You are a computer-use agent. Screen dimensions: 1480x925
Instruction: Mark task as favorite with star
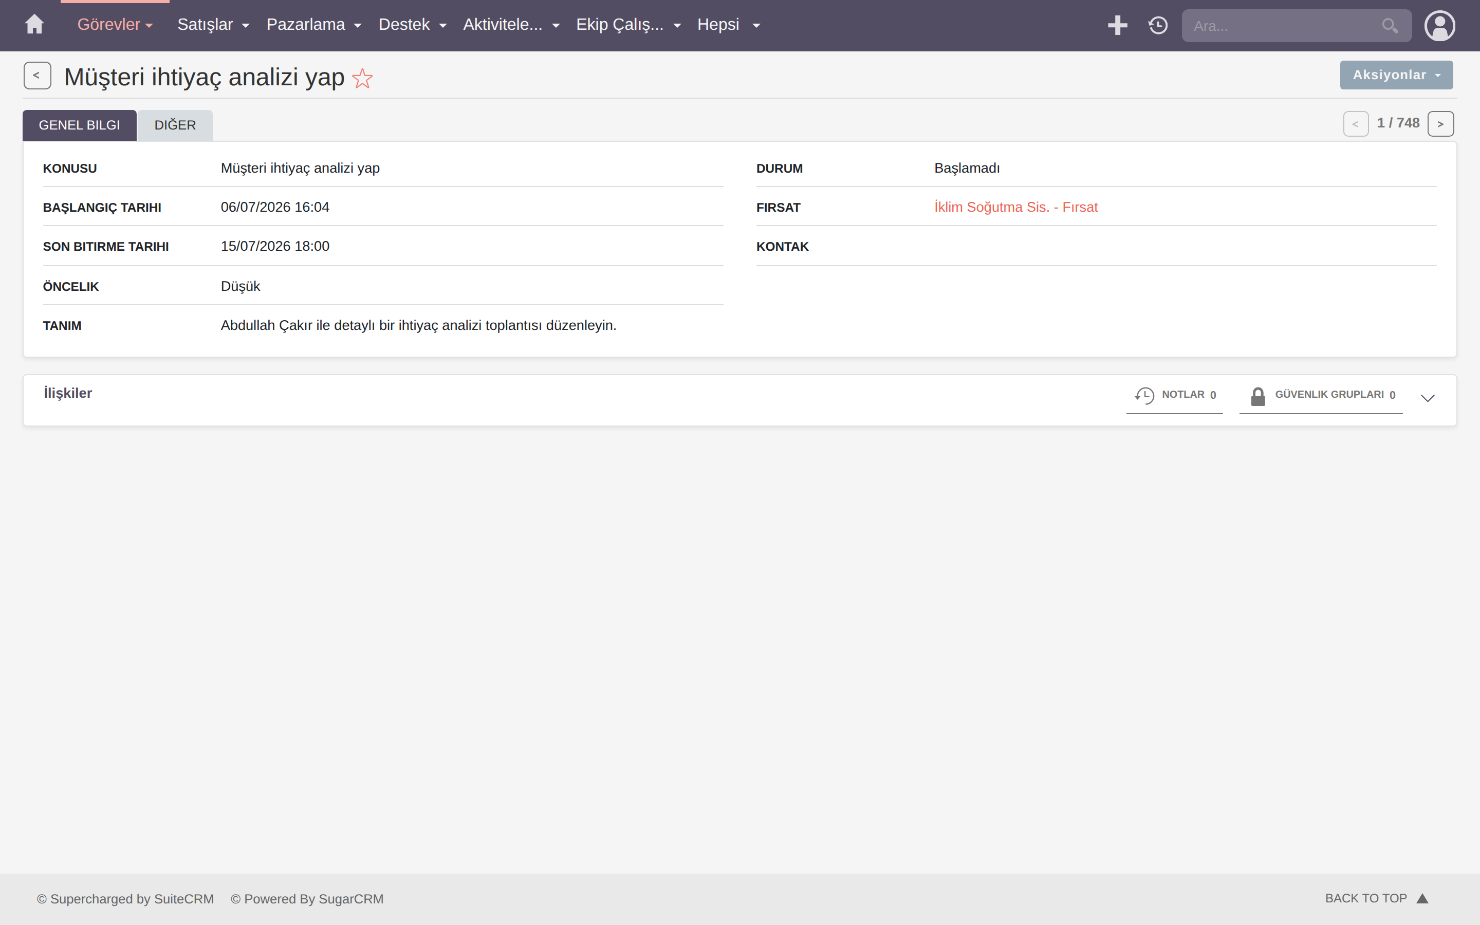point(363,78)
